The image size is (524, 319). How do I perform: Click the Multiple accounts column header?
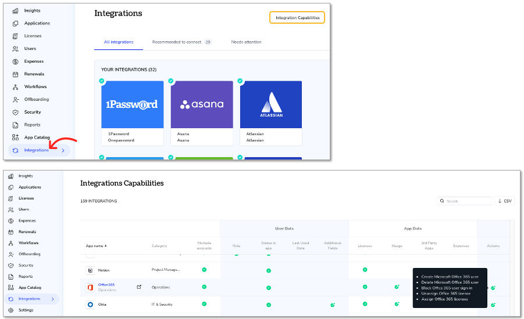(204, 246)
